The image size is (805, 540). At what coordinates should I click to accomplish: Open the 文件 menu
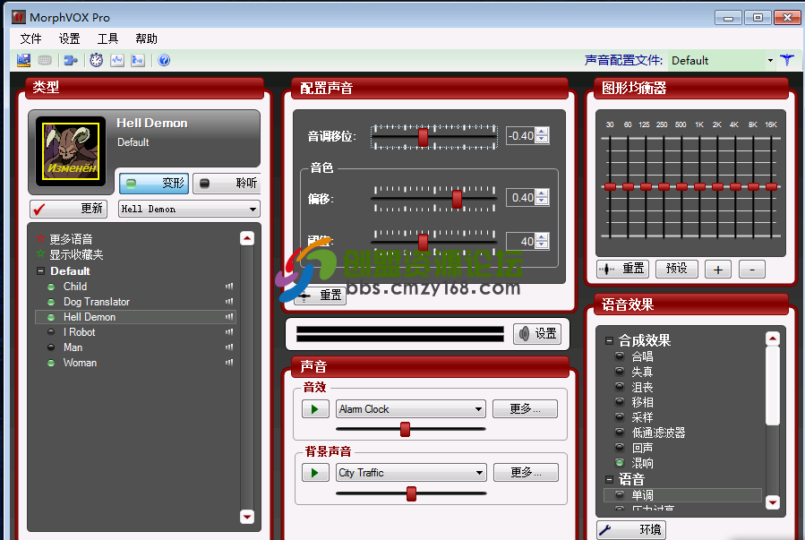click(30, 39)
